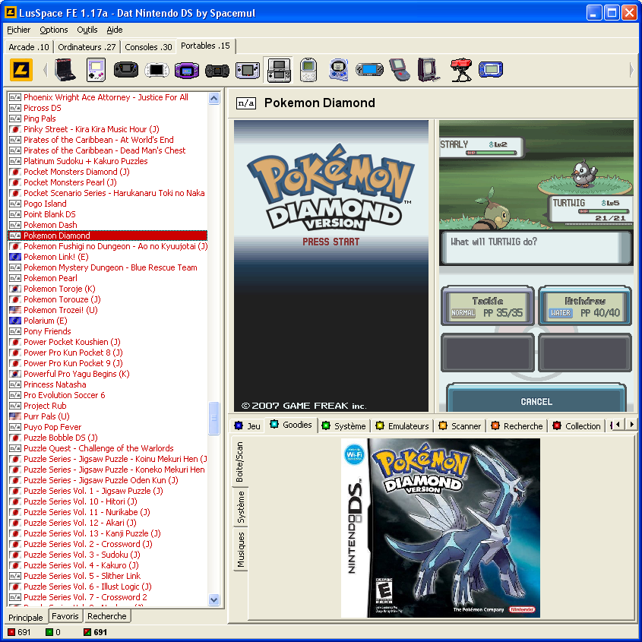Click the Pokemon Diamond title screen snapshot

pos(330,265)
